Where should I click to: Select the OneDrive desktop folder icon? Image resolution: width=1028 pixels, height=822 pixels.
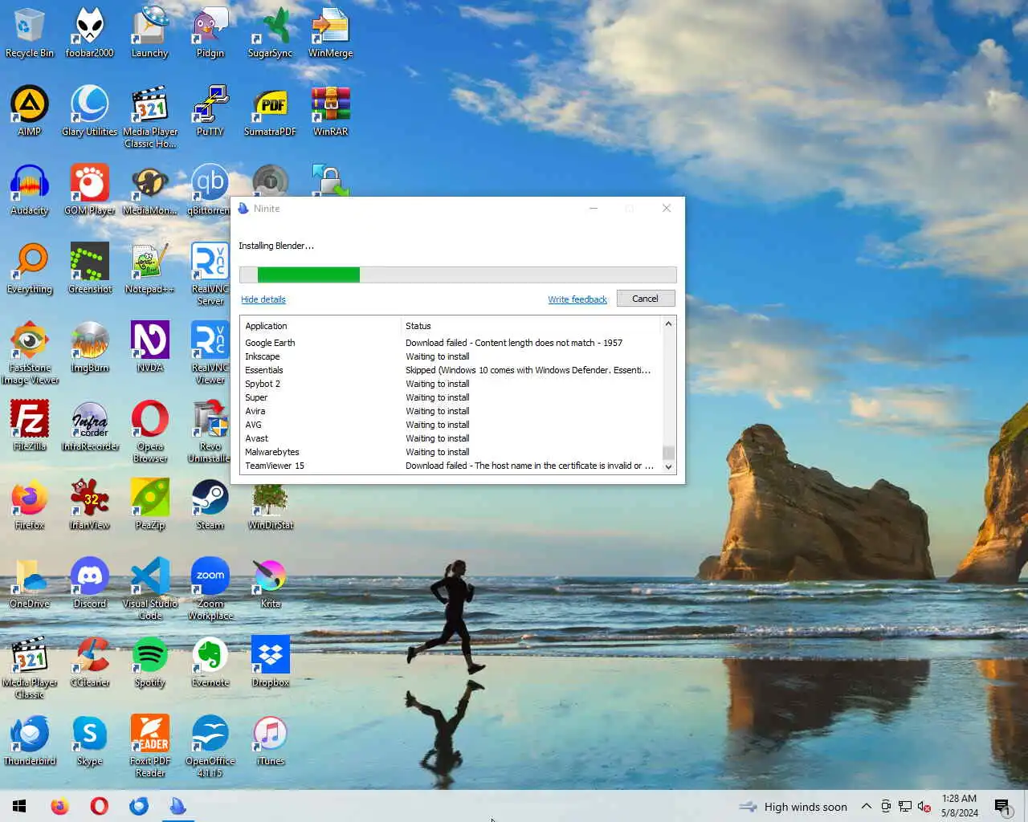coord(30,583)
